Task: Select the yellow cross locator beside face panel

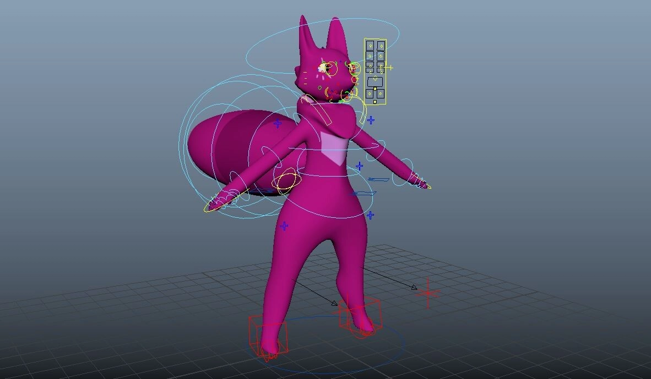Action: coord(390,68)
